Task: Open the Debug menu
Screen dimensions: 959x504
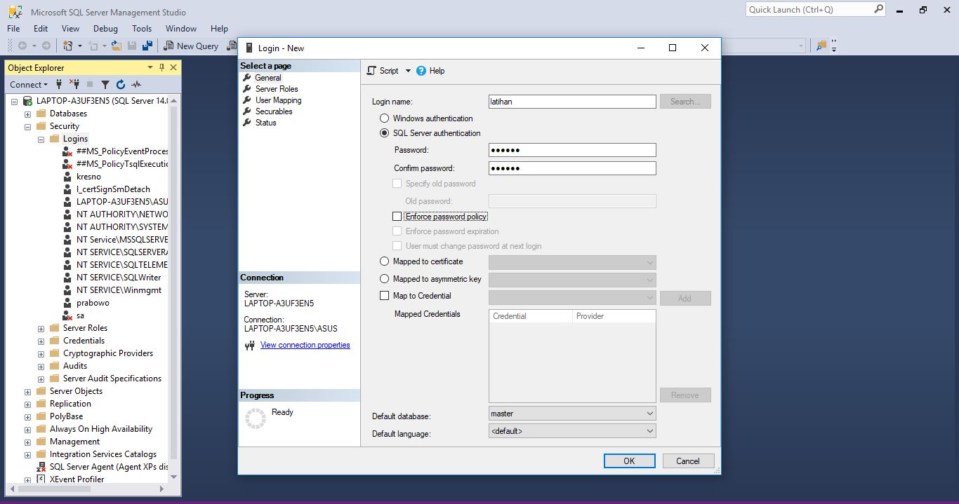Action: [x=105, y=29]
